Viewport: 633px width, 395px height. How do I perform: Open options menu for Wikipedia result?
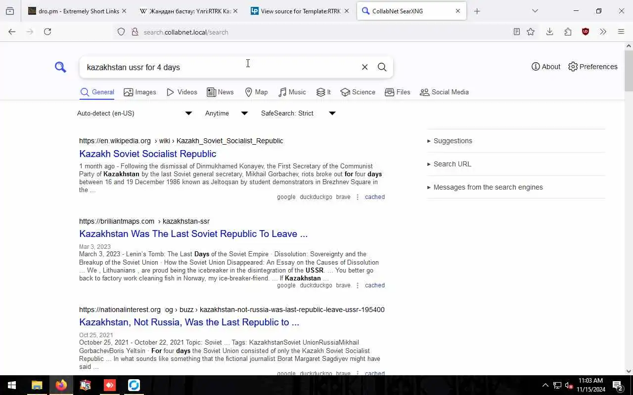358,197
